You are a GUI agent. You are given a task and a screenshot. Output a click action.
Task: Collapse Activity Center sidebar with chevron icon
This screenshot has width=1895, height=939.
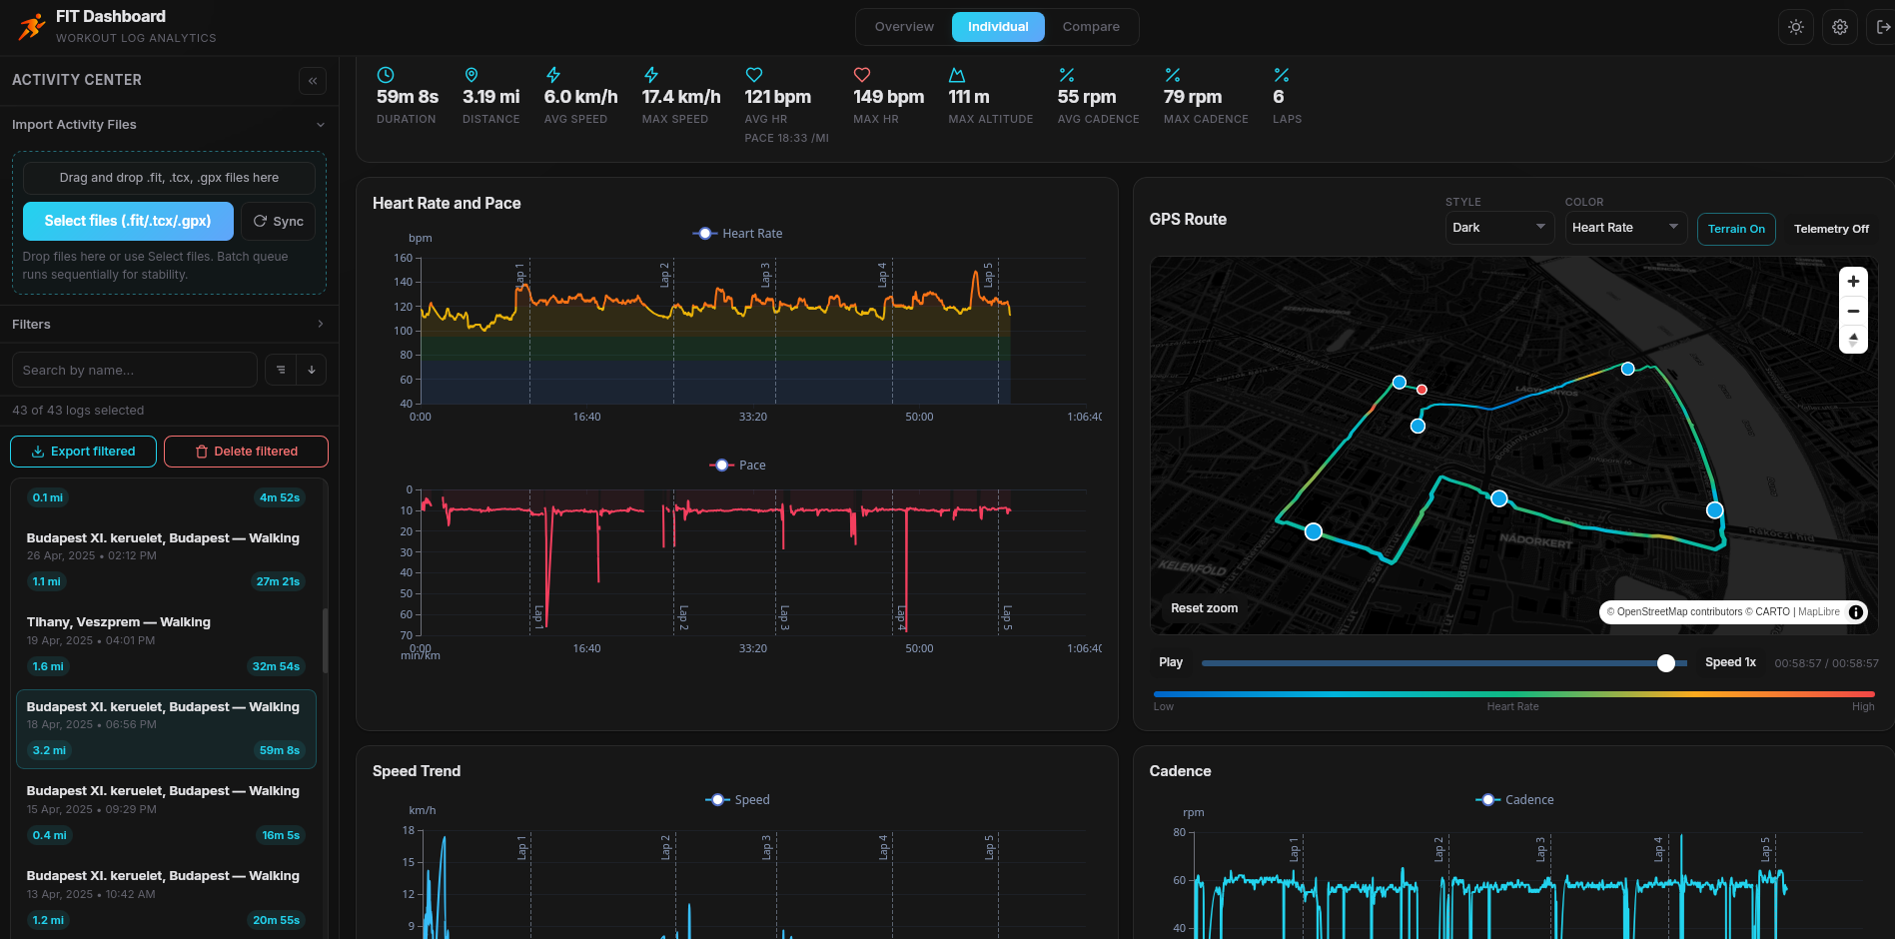pos(313,81)
